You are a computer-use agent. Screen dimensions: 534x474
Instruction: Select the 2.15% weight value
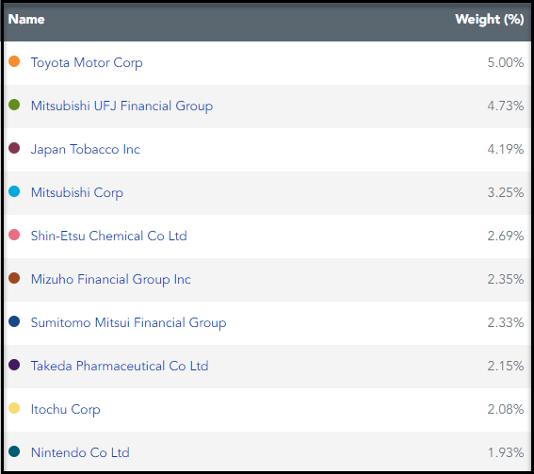pyautogui.click(x=506, y=366)
